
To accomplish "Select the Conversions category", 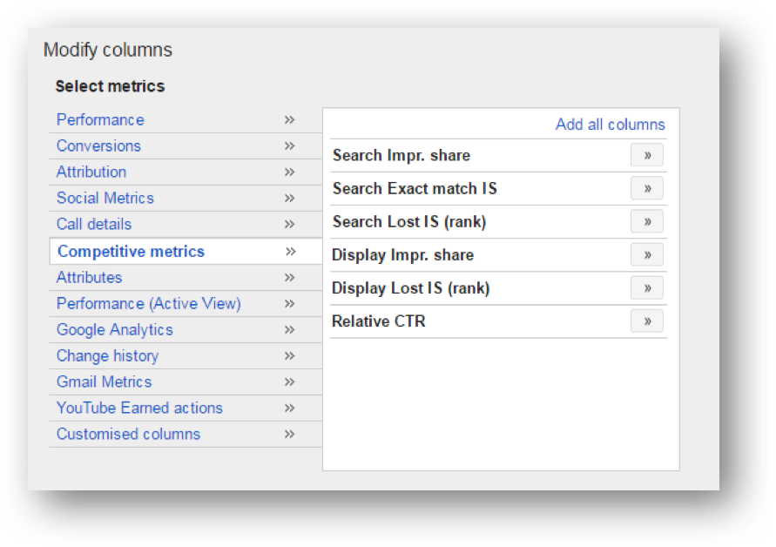I will [98, 146].
